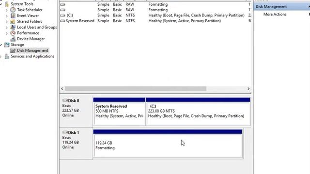The width and height of the screenshot is (310, 174).
Task: Click right arrow of horizontal scrollbar
Action: [248, 89]
